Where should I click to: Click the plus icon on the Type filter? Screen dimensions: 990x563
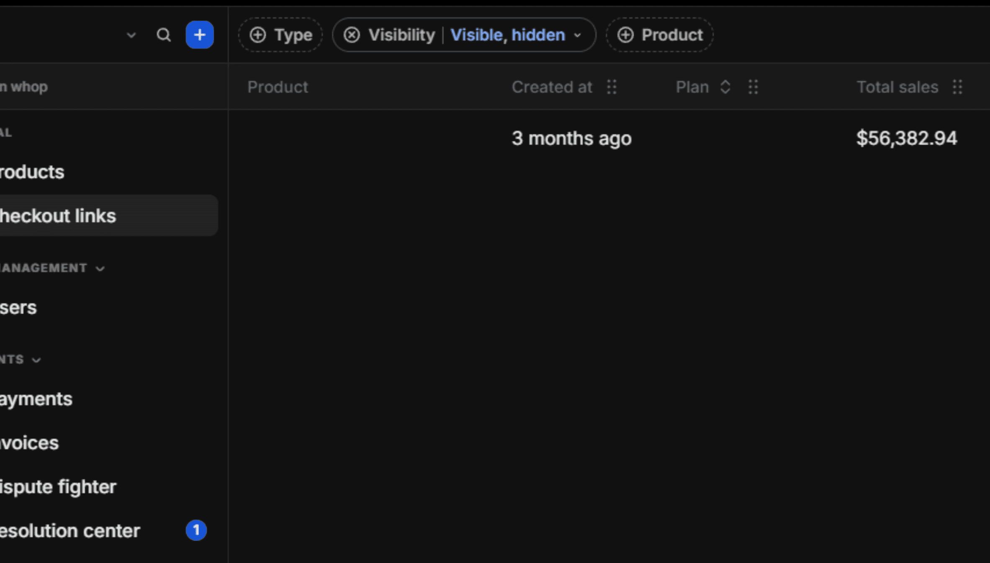coord(258,35)
